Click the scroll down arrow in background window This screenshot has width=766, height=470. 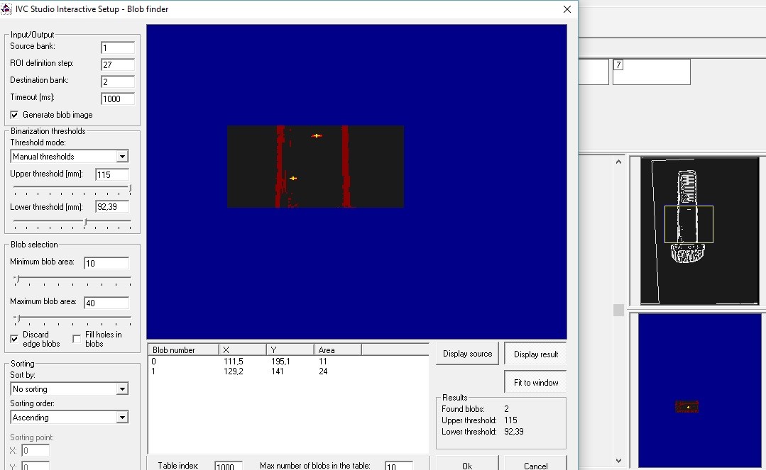pyautogui.click(x=618, y=460)
